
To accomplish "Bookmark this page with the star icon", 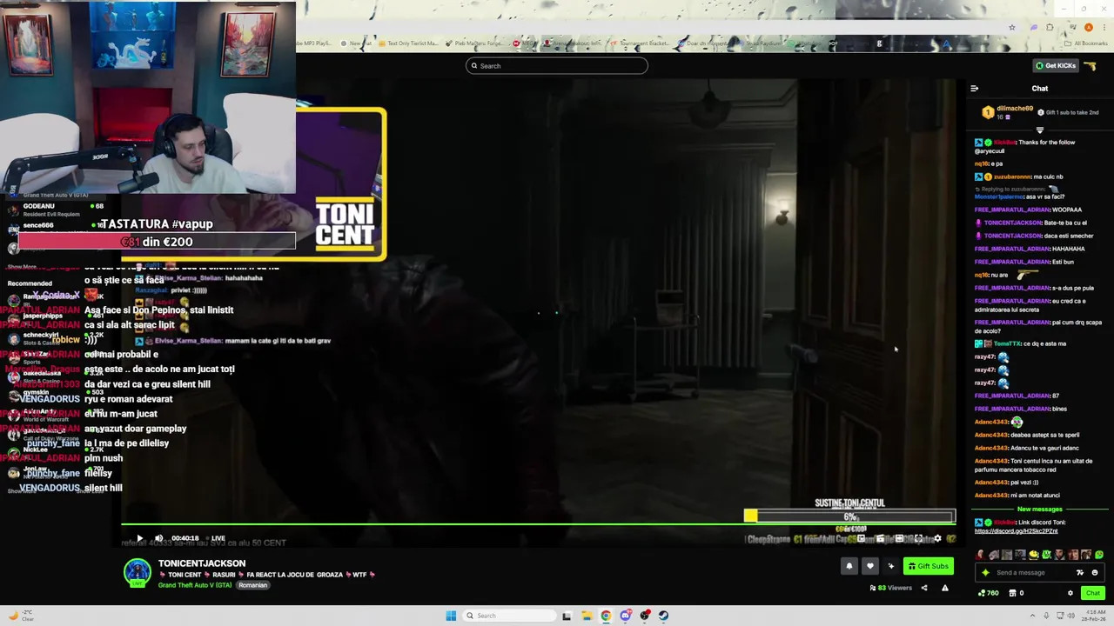I will tap(1011, 27).
